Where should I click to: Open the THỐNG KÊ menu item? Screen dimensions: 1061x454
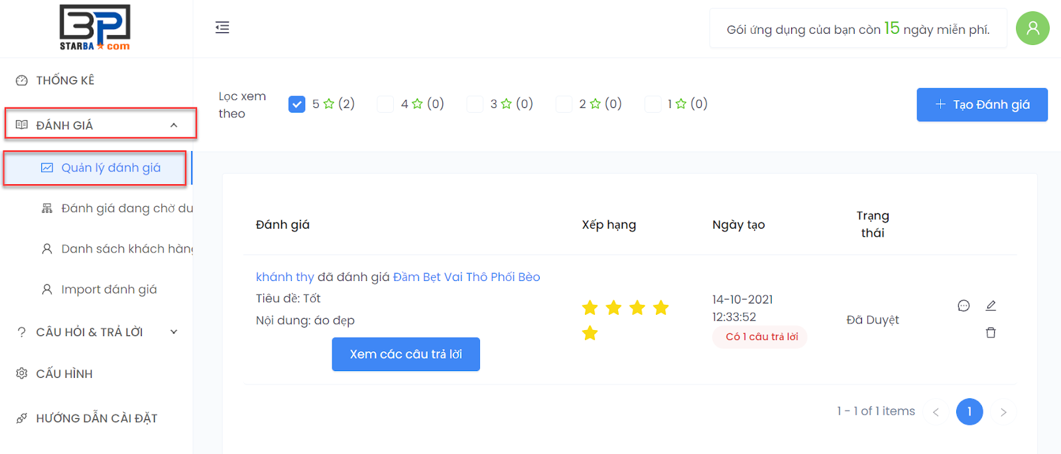pyautogui.click(x=65, y=80)
